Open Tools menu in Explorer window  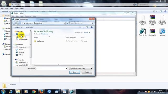click(17, 8)
